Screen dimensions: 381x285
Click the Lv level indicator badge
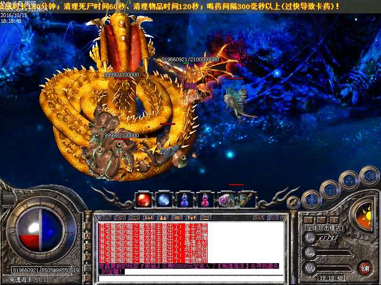(311, 238)
